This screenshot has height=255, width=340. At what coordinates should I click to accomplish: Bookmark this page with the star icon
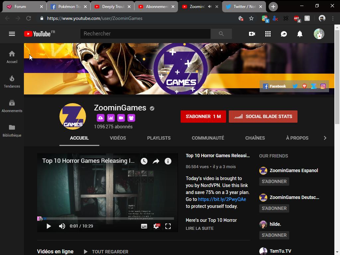[x=251, y=18]
